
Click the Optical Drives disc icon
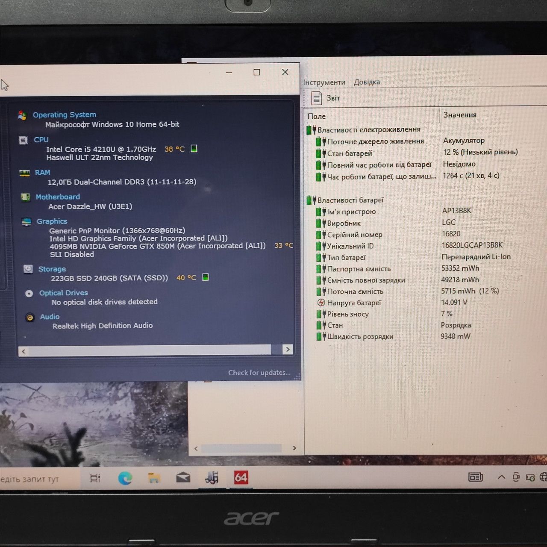coord(29,294)
